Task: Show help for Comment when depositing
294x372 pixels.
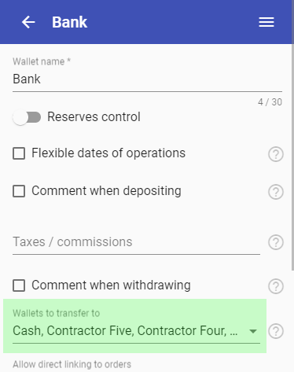Action: click(x=276, y=192)
